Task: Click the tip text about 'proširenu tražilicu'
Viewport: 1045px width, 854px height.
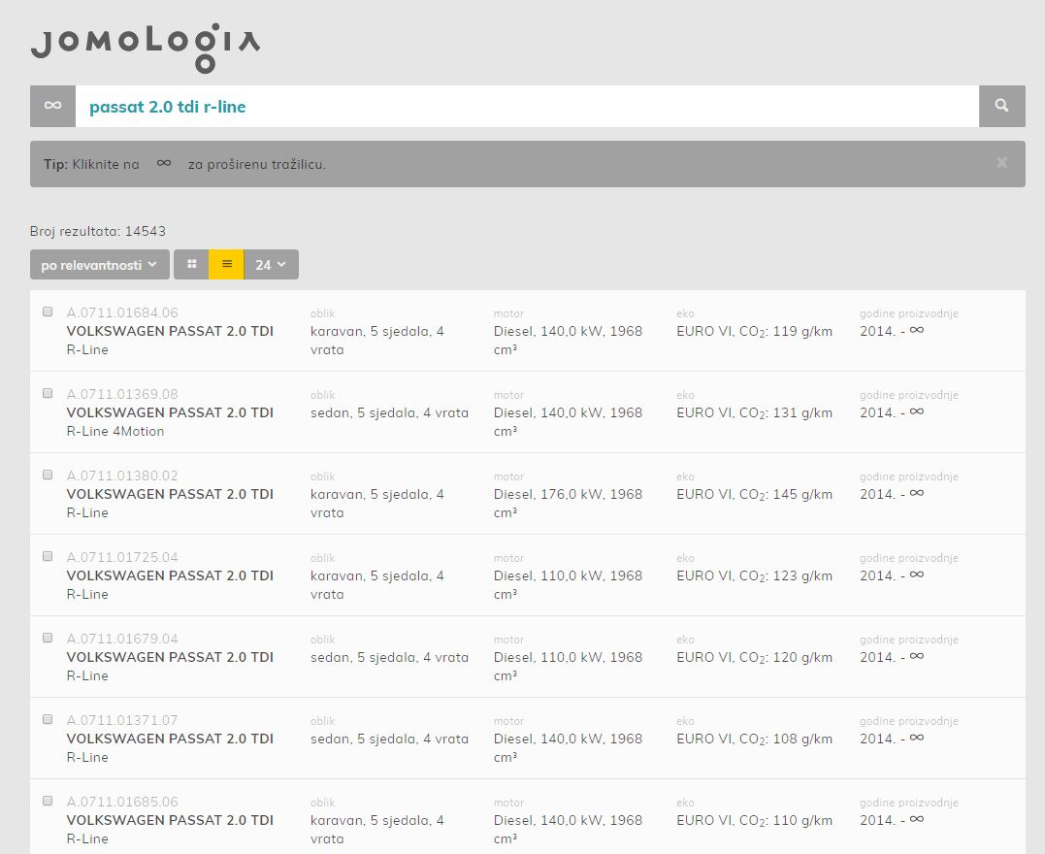Action: pos(184,164)
